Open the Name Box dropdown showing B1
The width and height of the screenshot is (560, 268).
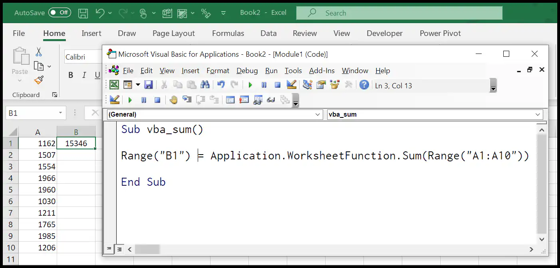coord(61,113)
